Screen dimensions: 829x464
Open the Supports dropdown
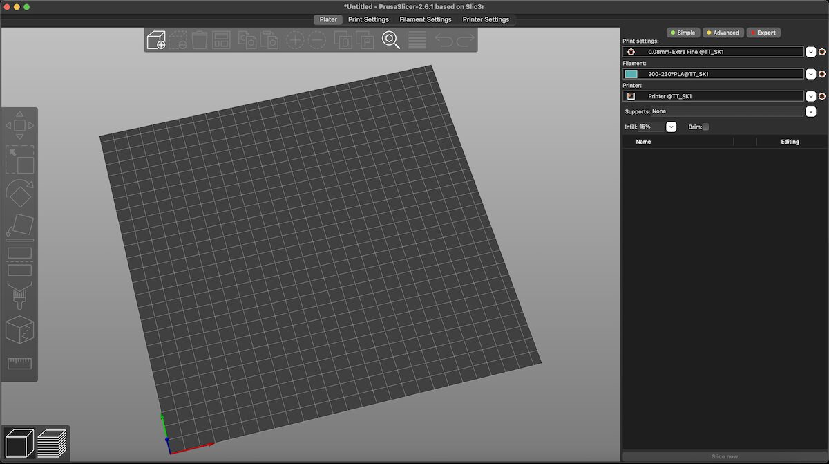pyautogui.click(x=811, y=111)
